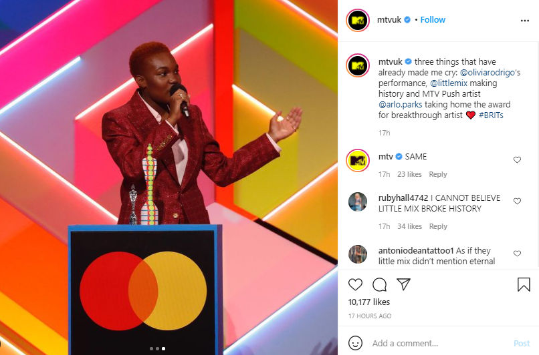Reply to the mtv comment
Viewport: 539px width, 355px height.
(x=438, y=174)
